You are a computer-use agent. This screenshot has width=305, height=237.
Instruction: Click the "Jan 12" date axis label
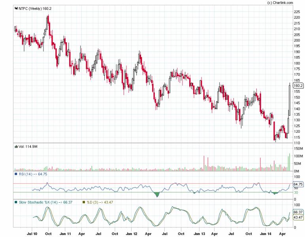pyautogui.click(x=132, y=234)
